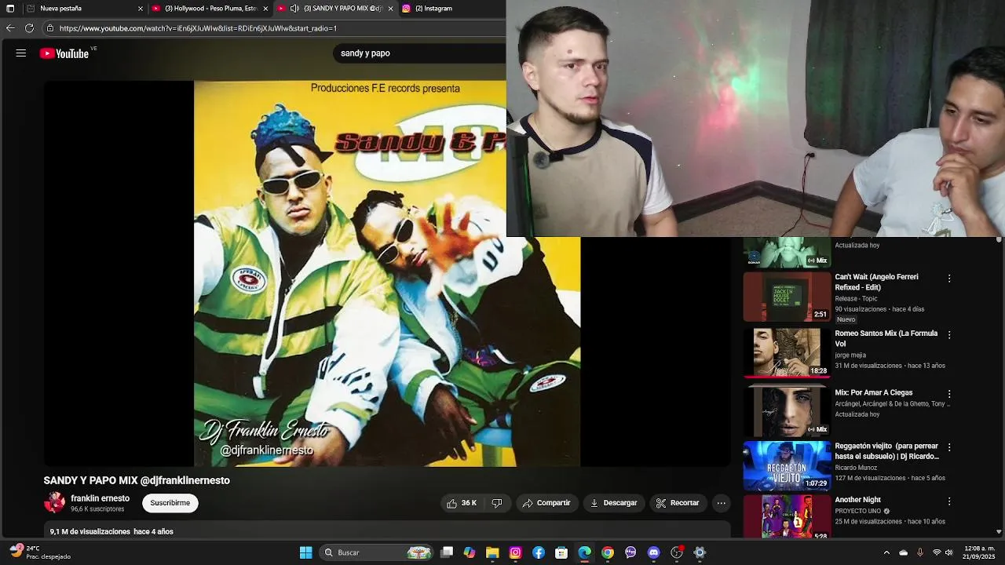Open Discord from the taskbar

coord(653,552)
